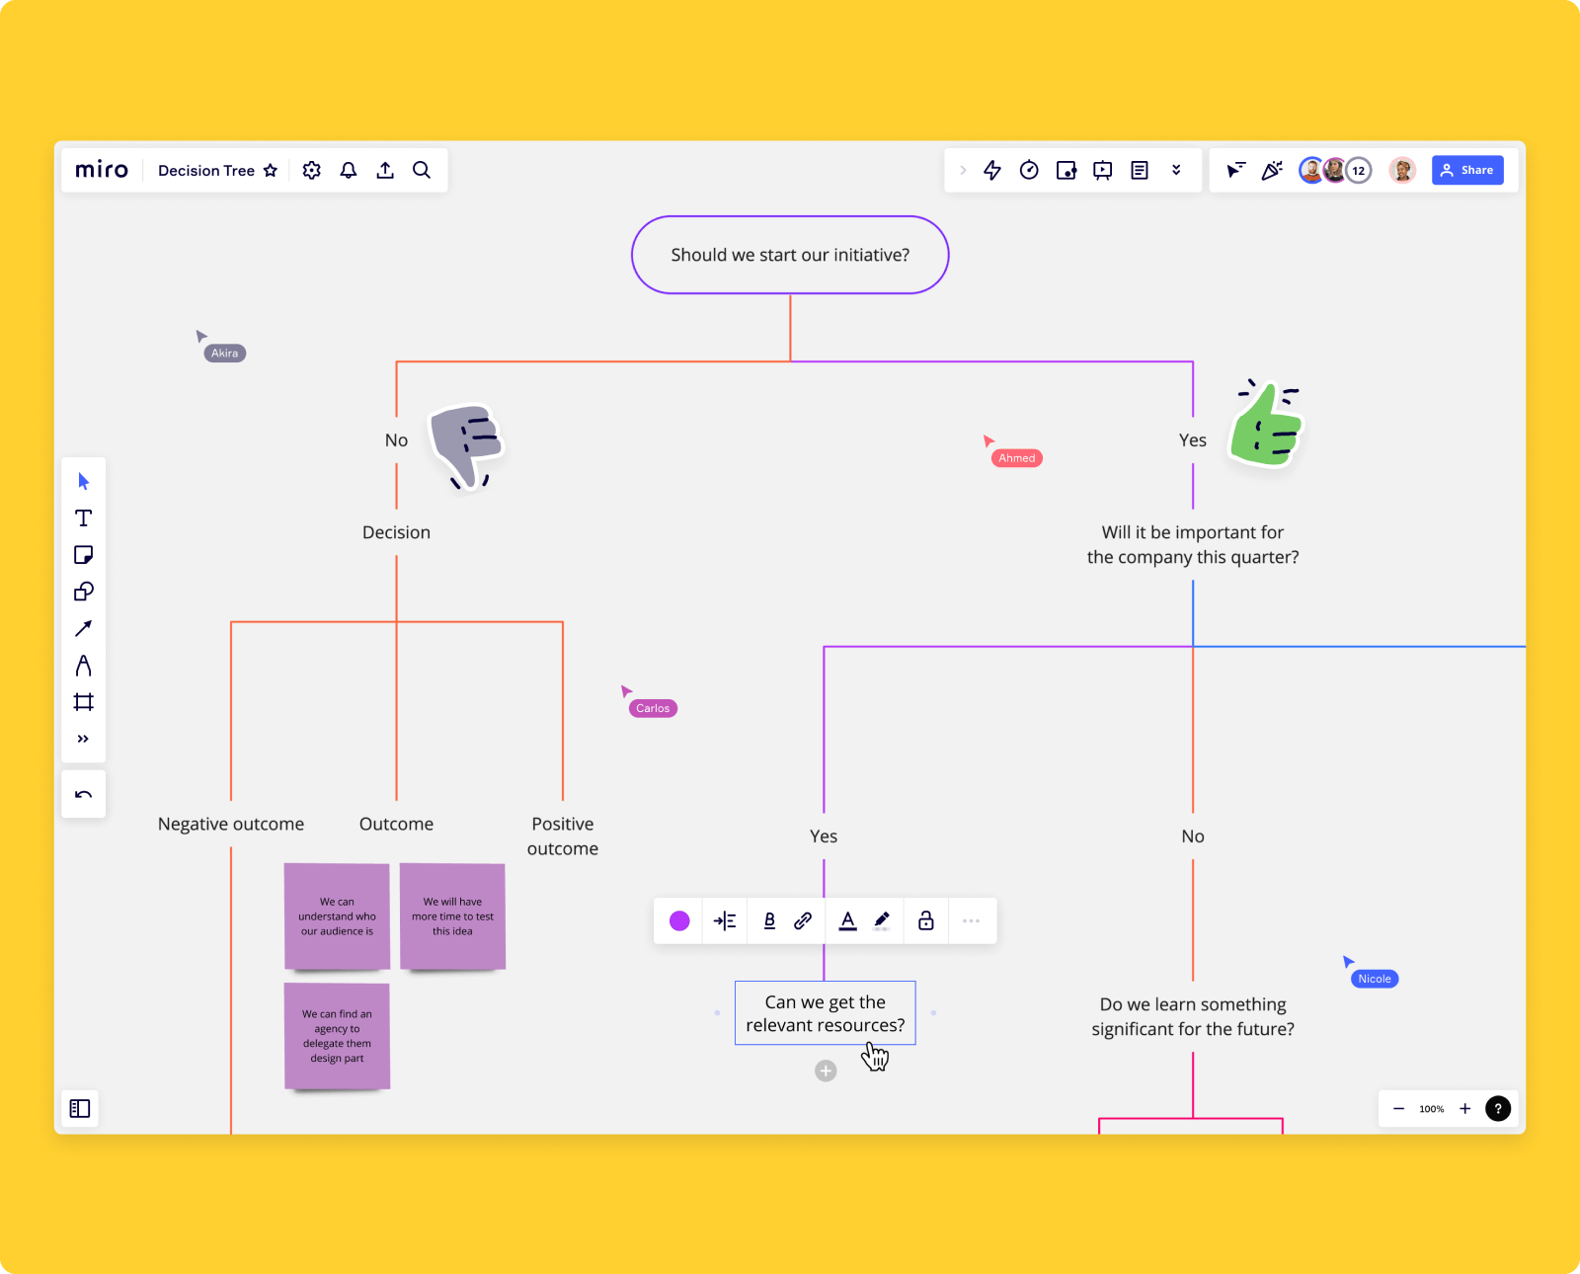Toggle collaborator cursors visibility

tap(1235, 170)
